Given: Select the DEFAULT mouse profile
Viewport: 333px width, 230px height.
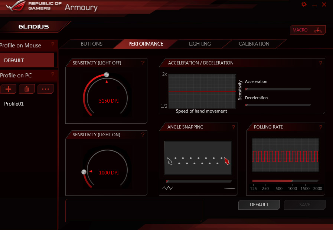Looking at the screenshot, I should pyautogui.click(x=27, y=60).
